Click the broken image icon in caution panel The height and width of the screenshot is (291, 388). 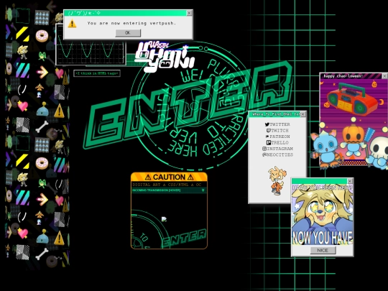(x=164, y=219)
